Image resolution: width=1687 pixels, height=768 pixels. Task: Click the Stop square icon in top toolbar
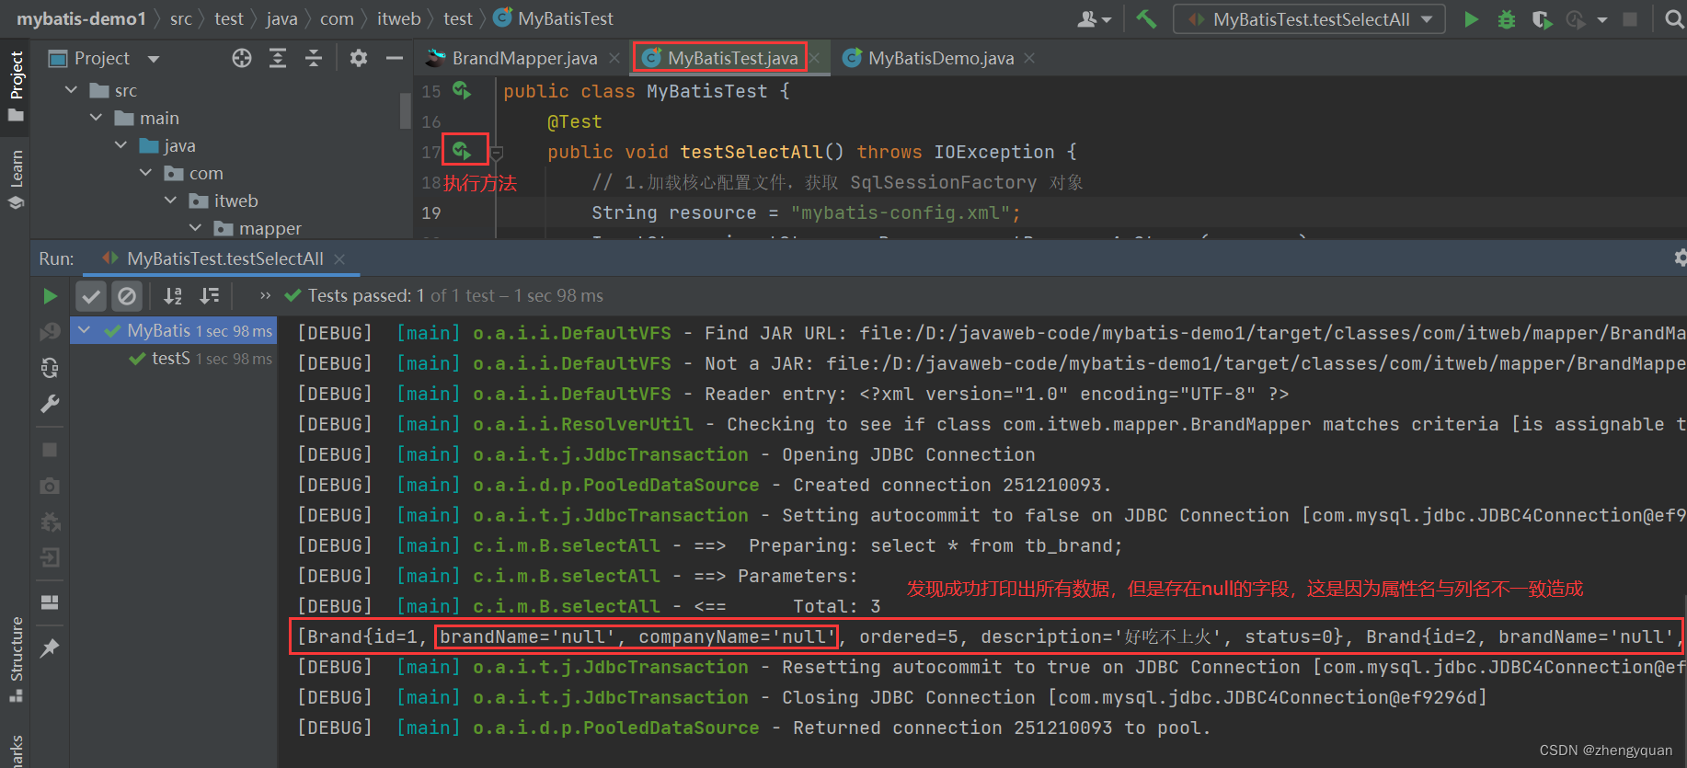point(1630,19)
